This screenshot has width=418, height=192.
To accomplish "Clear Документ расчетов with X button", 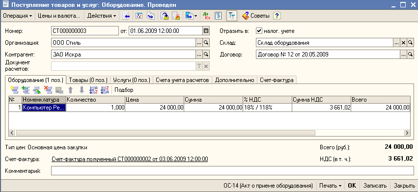I will coord(206,66).
